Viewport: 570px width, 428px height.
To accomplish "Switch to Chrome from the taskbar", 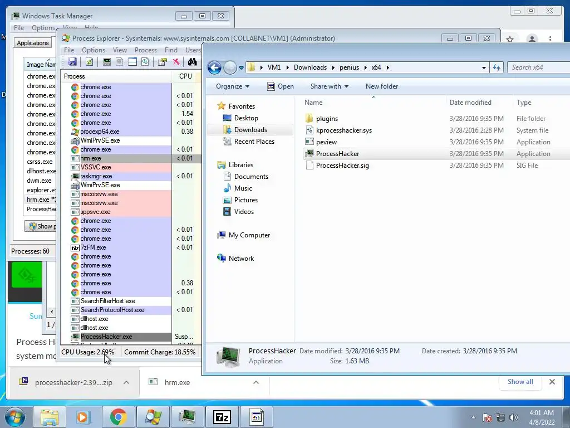I will point(118,417).
